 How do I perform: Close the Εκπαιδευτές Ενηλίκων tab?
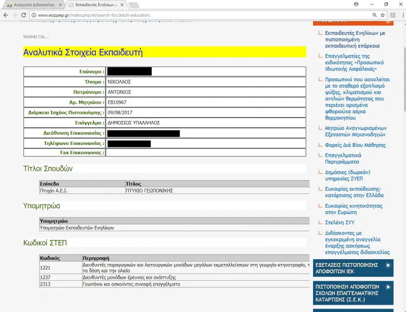pos(122,5)
